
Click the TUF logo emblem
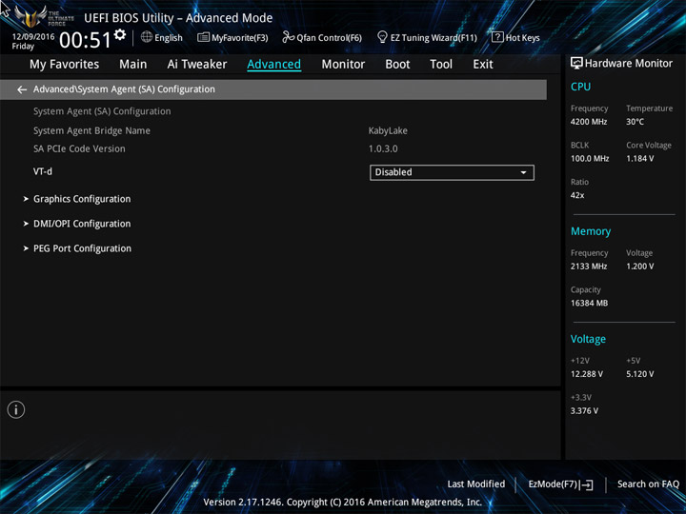(30, 16)
